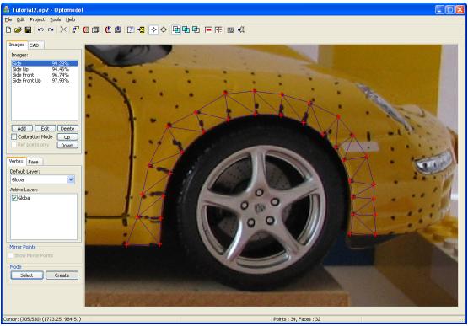Open the Project menu
This screenshot has height=326, width=468.
click(37, 19)
